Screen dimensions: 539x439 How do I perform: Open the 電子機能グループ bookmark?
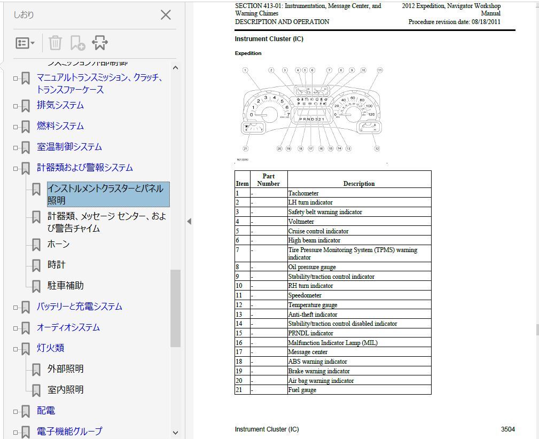point(69,431)
